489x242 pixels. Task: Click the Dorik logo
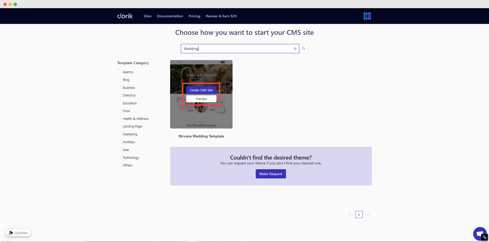click(125, 16)
